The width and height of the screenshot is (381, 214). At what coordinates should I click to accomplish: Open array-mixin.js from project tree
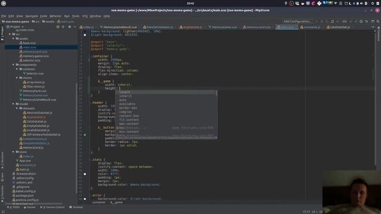(33, 82)
